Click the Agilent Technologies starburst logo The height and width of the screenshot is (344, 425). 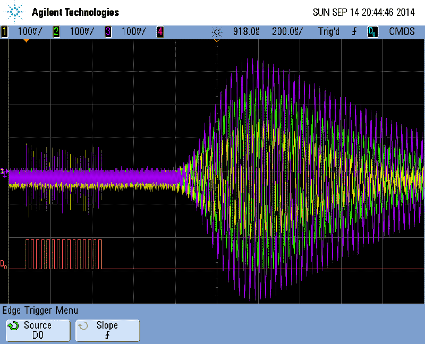point(15,12)
